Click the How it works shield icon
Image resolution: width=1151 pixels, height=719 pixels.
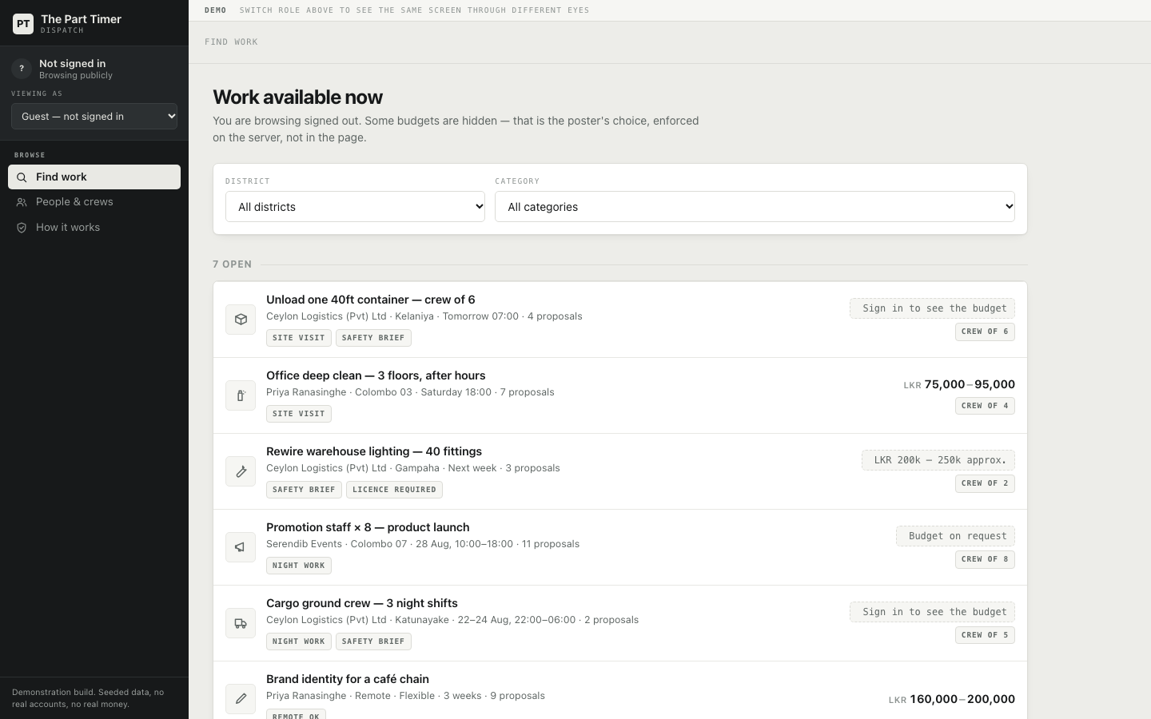coord(22,228)
